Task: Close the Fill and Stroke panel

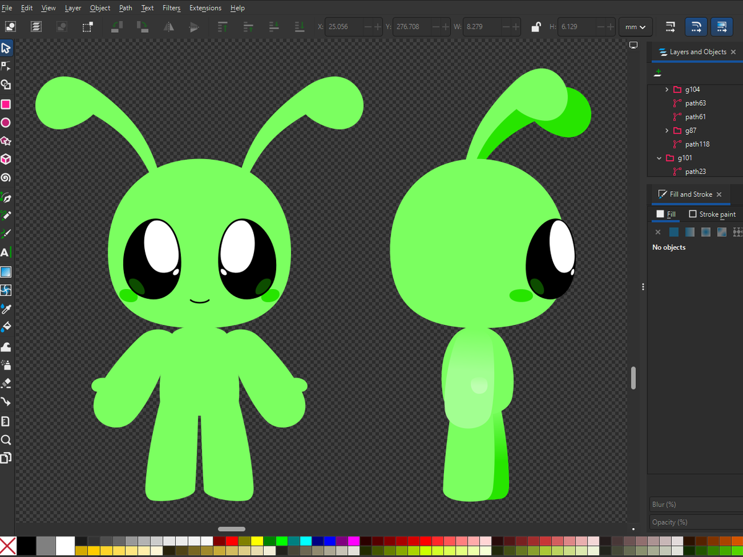Action: click(719, 194)
